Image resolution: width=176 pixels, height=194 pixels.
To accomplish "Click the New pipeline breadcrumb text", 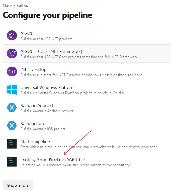I will click(x=16, y=6).
